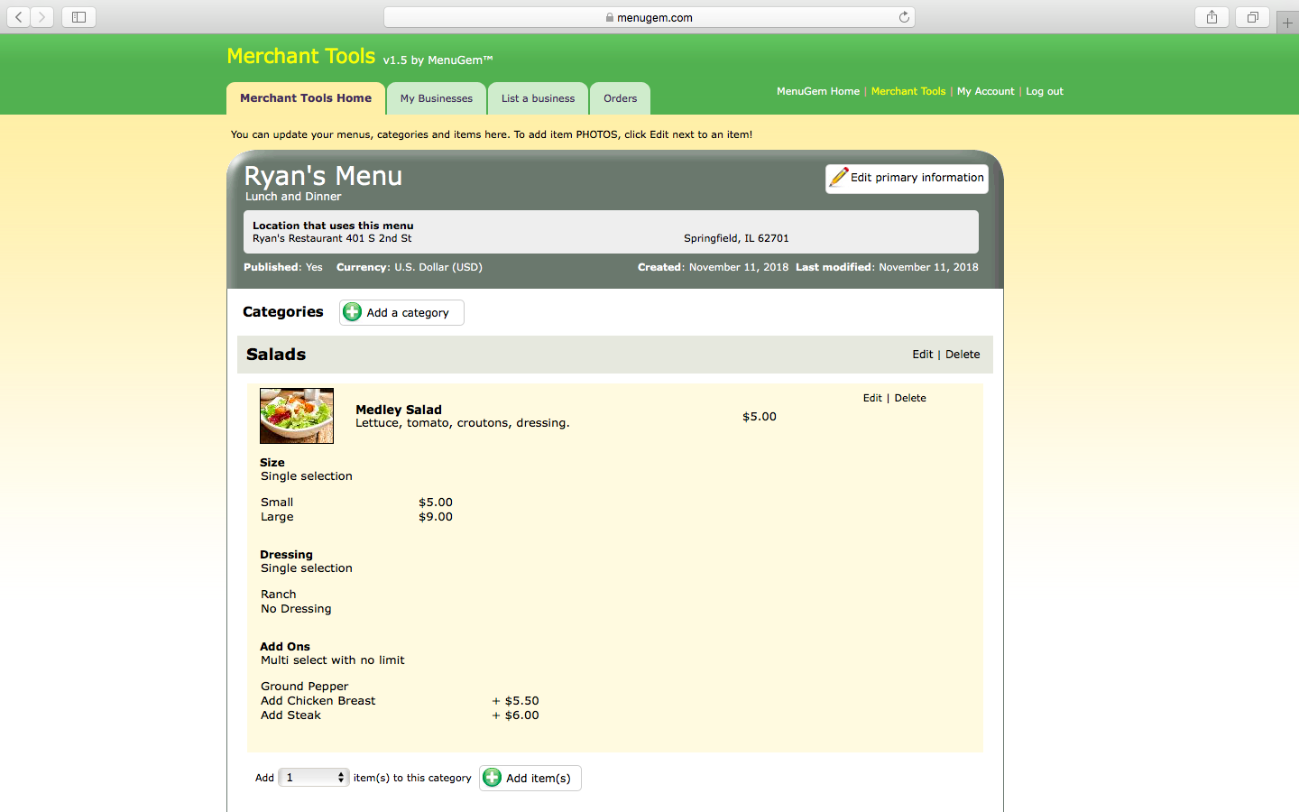Screen dimensions: 1299x812
Task: Delete the Medley Salad item
Action: [910, 398]
